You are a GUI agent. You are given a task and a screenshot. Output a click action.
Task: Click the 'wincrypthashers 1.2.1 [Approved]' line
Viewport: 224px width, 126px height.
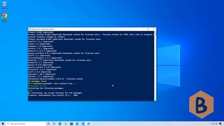click(45, 58)
